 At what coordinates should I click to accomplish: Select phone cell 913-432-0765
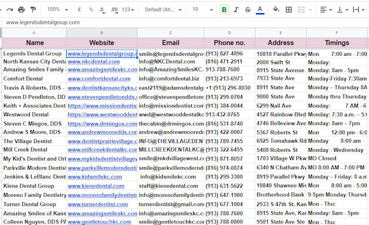(x=230, y=114)
